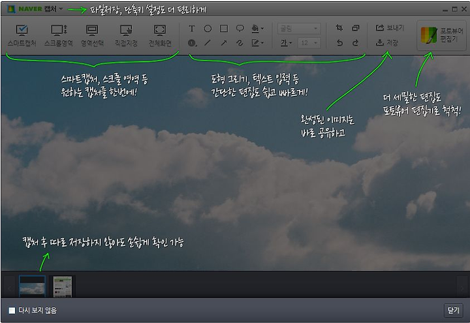
Task: Select the webpage capture thumbnail
Action: click(x=63, y=286)
